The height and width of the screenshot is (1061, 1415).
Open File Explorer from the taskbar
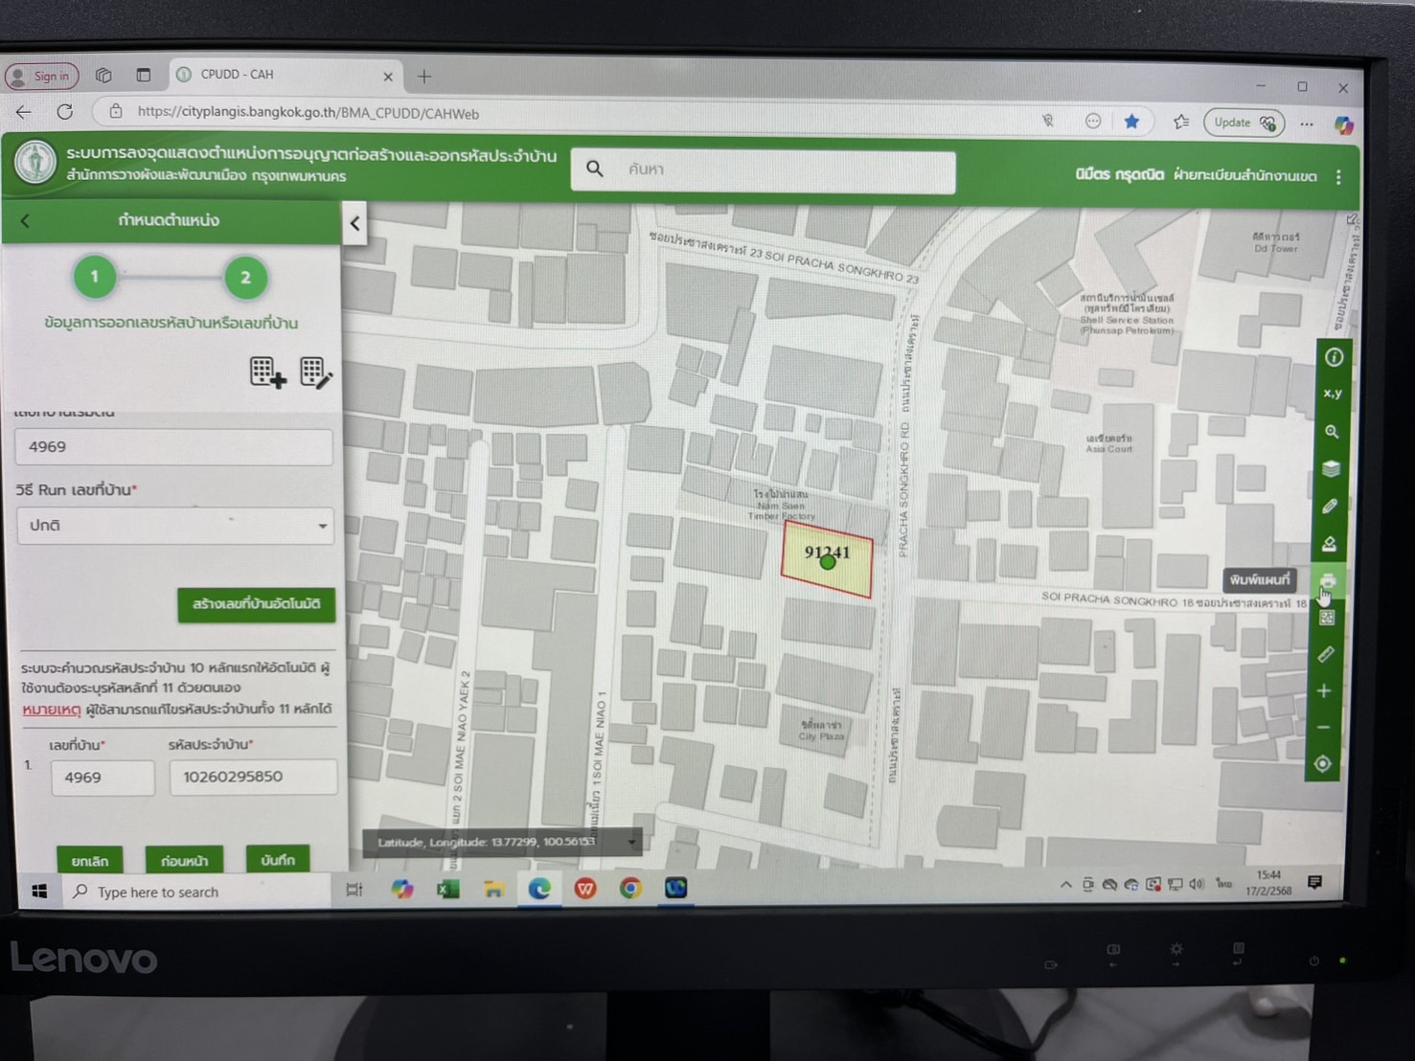pos(493,890)
